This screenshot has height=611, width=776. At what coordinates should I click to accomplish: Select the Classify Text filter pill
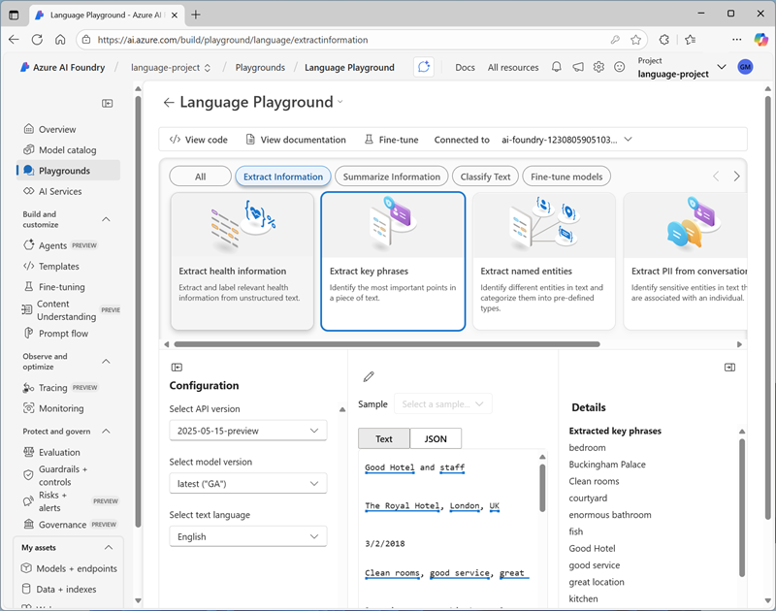(486, 177)
